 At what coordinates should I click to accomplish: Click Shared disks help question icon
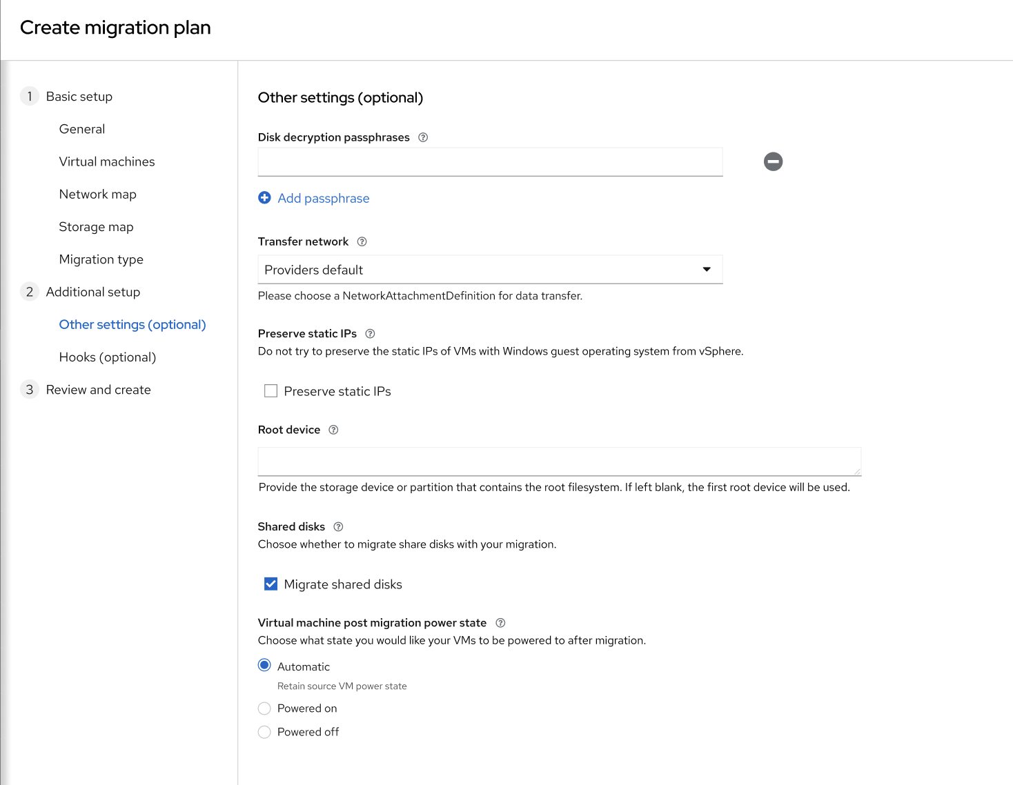tap(338, 527)
